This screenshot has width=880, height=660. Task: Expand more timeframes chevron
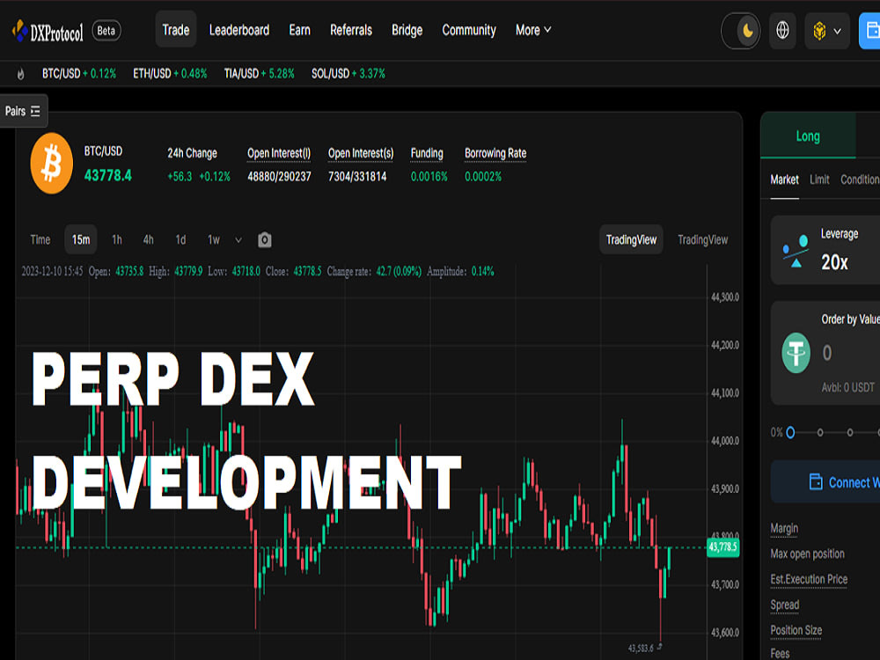pyautogui.click(x=238, y=240)
